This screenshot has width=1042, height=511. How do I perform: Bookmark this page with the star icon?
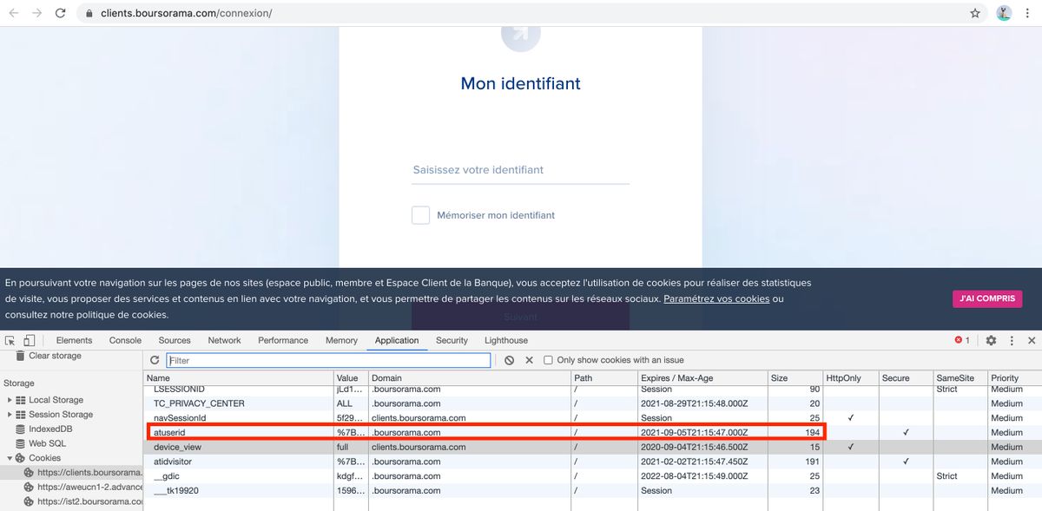tap(975, 13)
